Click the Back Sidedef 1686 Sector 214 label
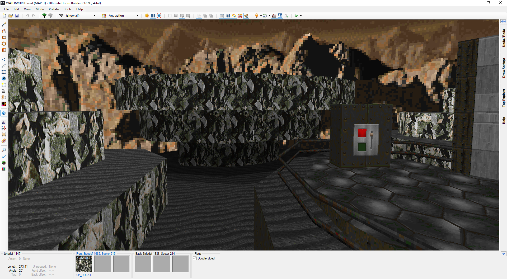The image size is (507, 279). [x=155, y=254]
